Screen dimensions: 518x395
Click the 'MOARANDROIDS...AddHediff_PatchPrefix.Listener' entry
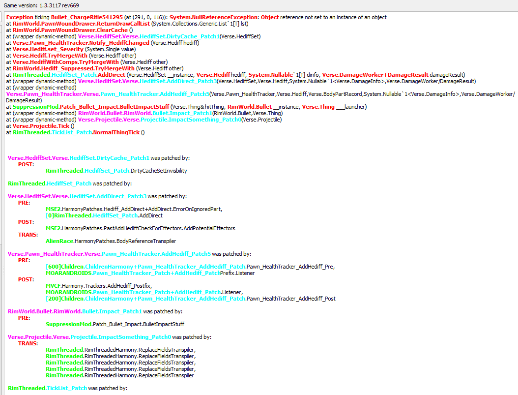150,273
